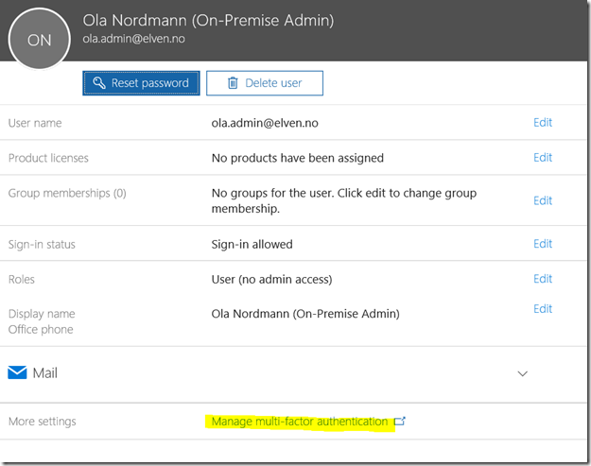
Task: Open Edit for Group memberships
Action: (542, 200)
